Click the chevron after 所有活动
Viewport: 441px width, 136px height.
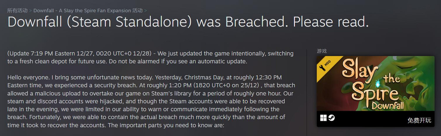coord(30,11)
